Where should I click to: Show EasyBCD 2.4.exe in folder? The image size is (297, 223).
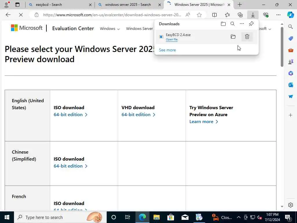(233, 37)
